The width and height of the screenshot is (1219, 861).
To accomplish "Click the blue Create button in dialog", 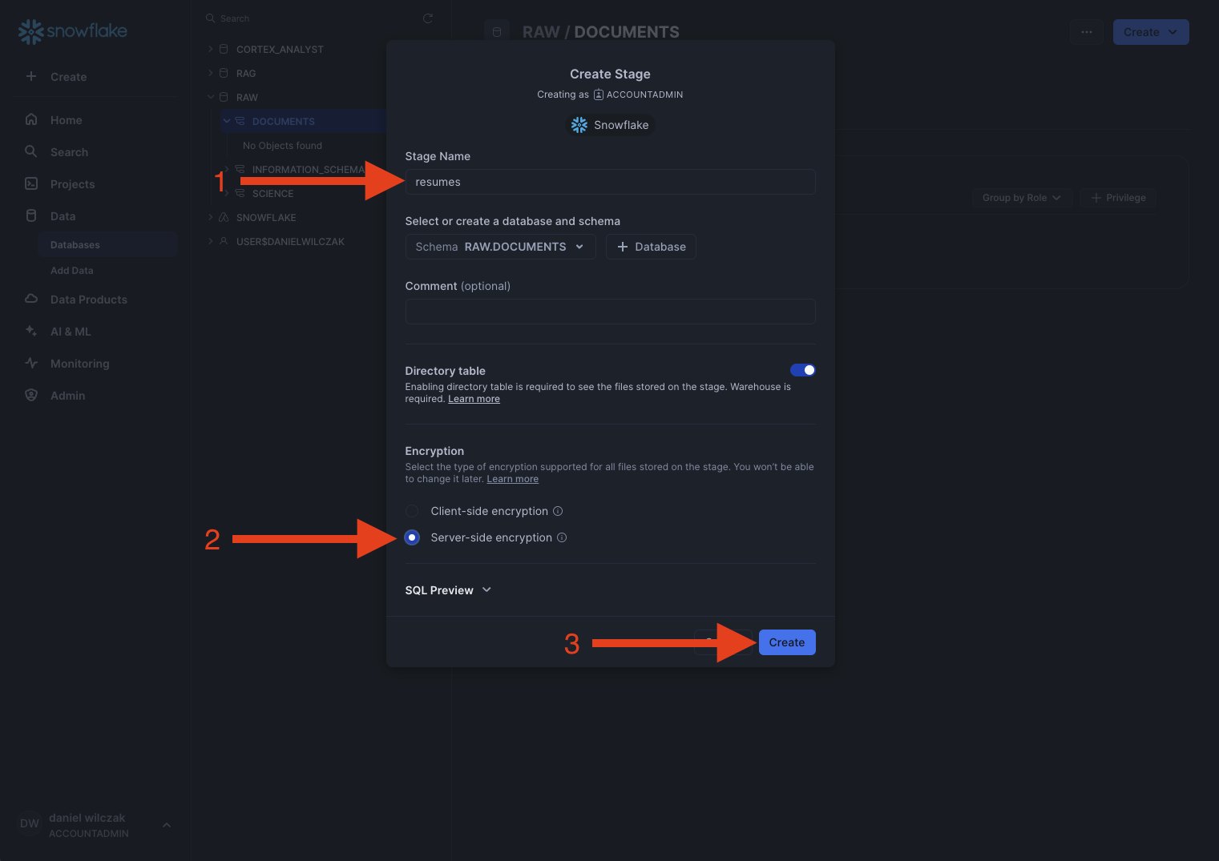I will pyautogui.click(x=786, y=642).
